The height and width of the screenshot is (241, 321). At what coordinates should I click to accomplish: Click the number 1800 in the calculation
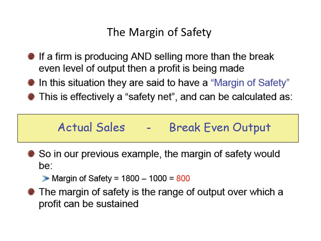pos(130,178)
